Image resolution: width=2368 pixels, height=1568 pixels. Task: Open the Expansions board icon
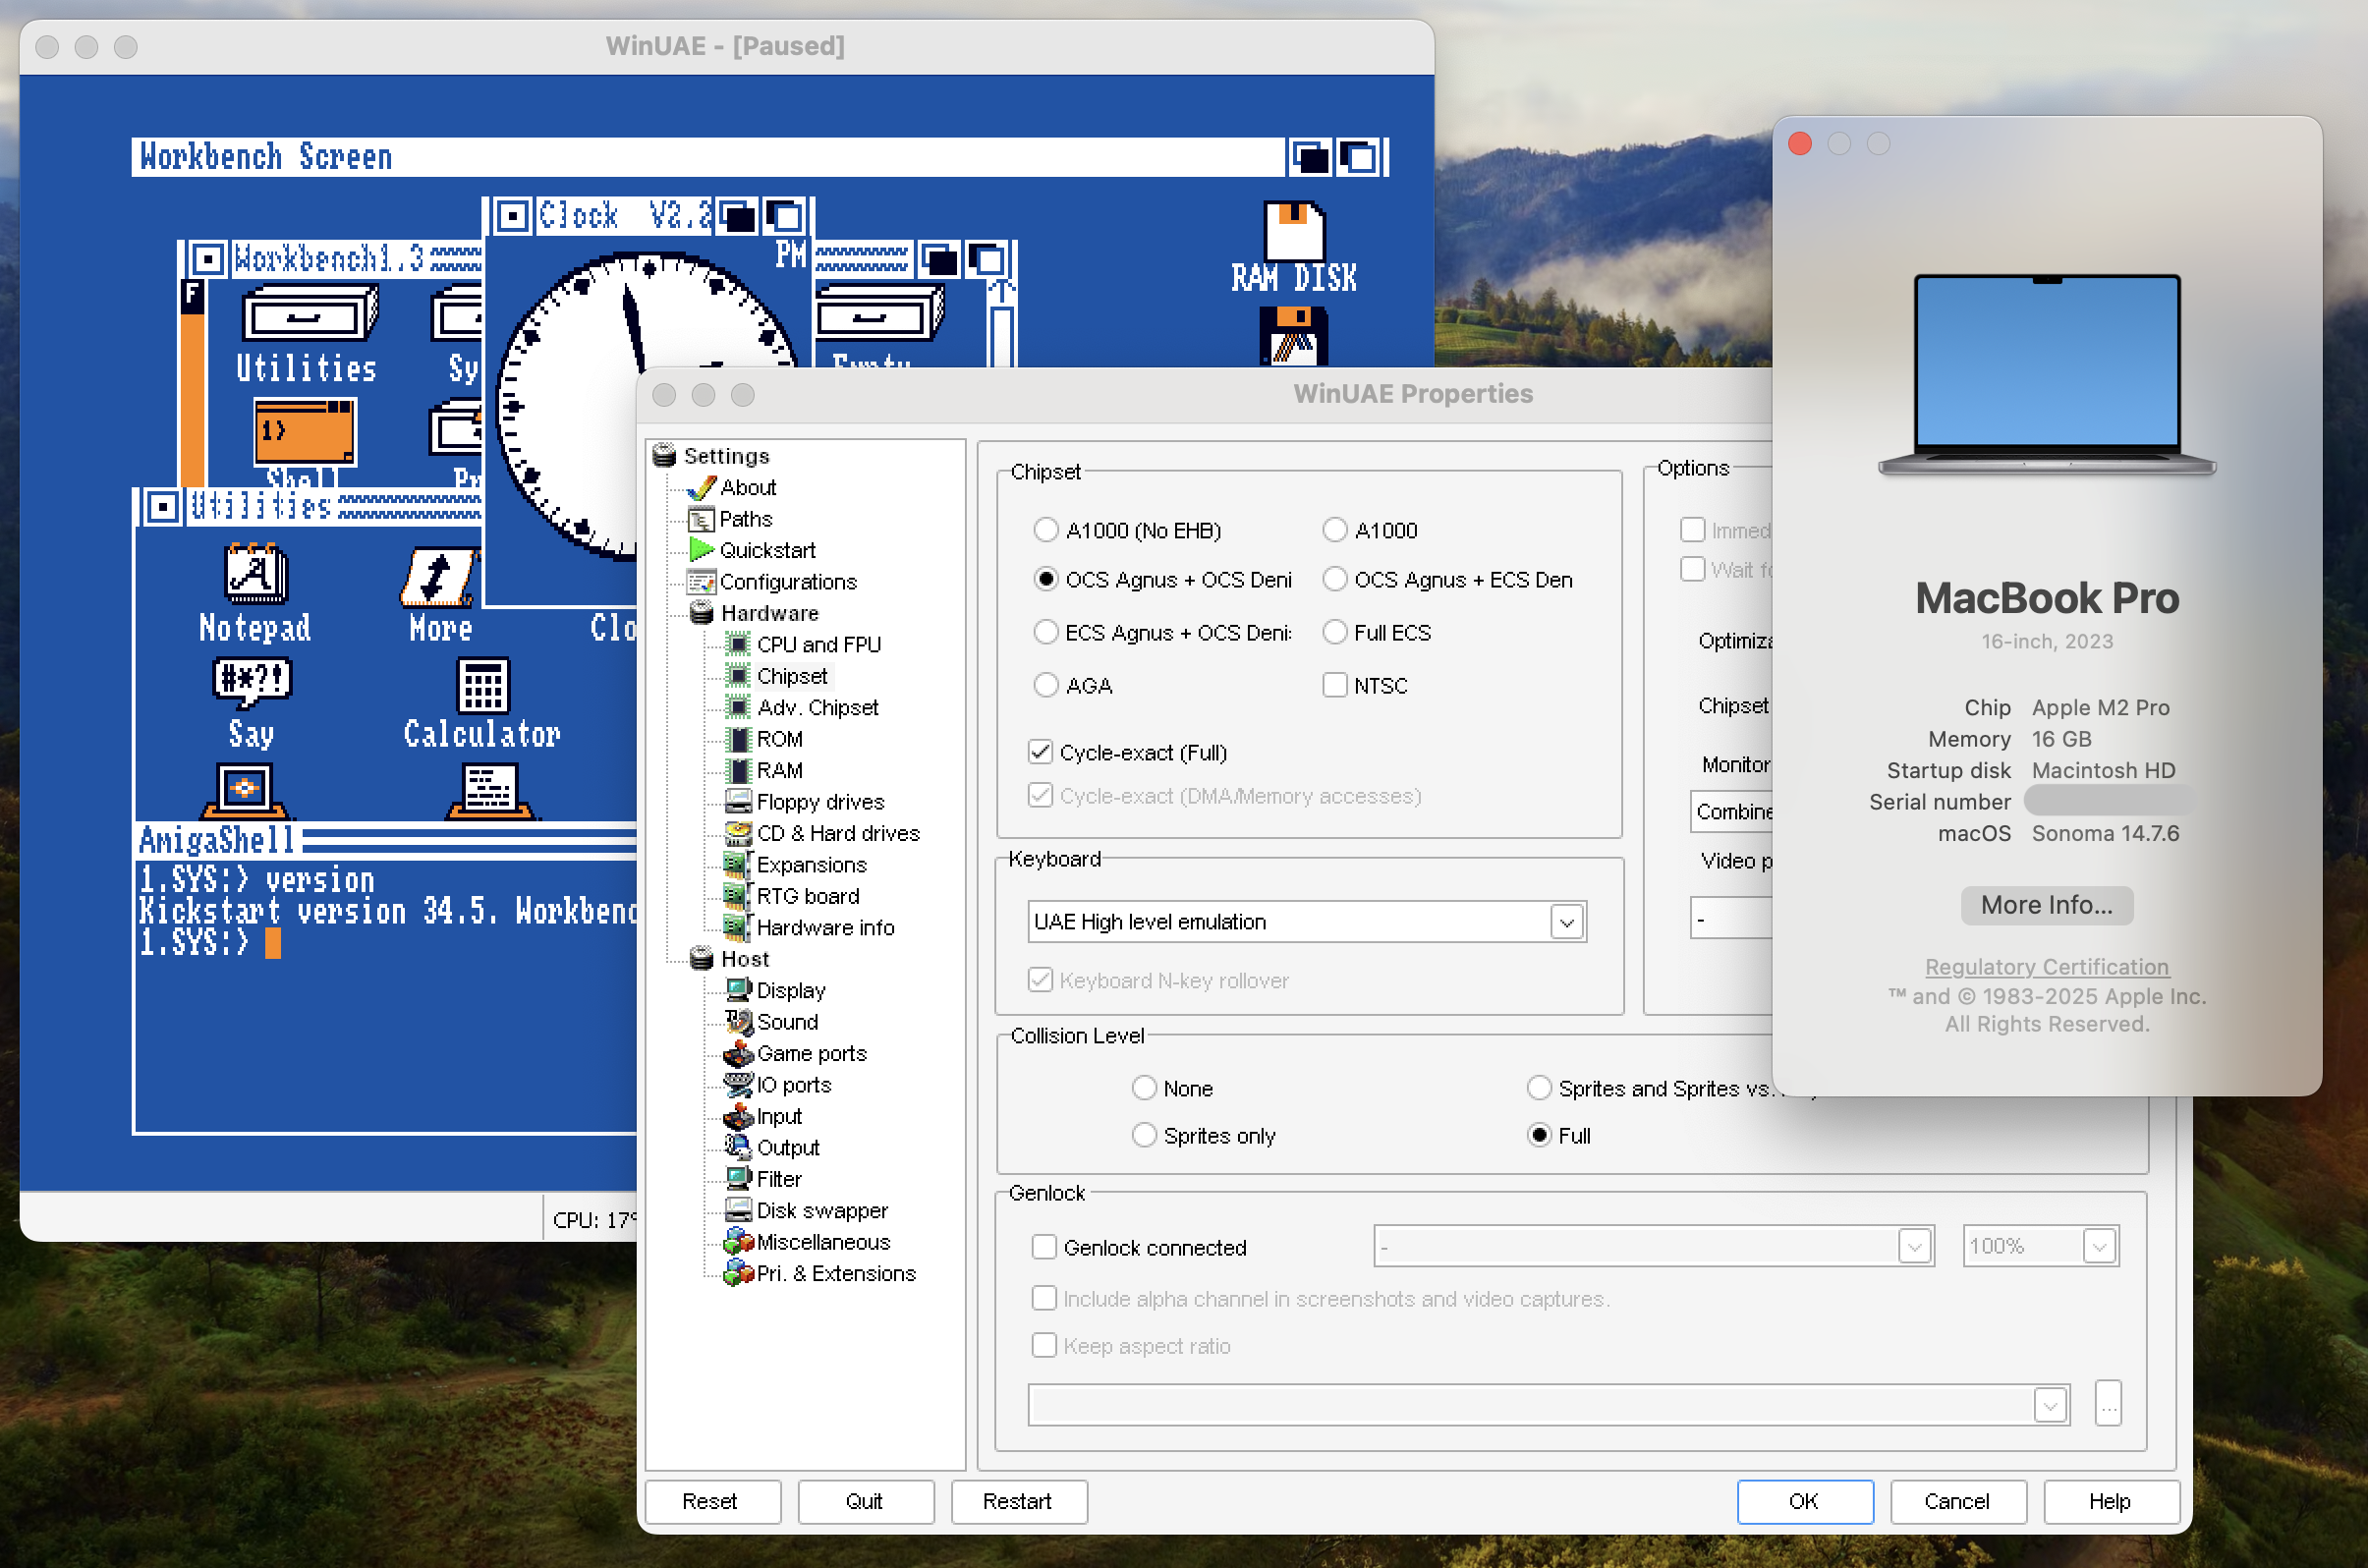coord(738,864)
